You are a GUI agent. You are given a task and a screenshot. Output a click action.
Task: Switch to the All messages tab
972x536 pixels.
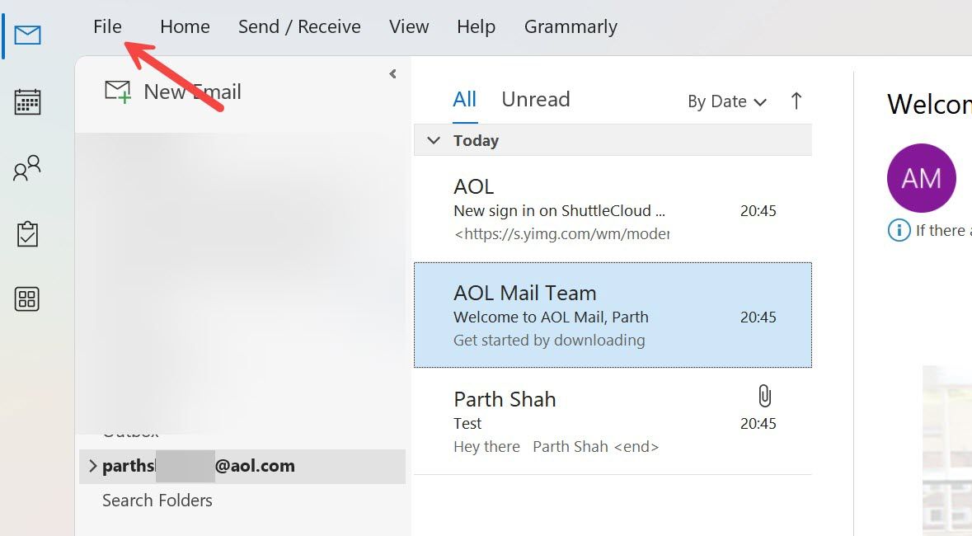pyautogui.click(x=463, y=99)
